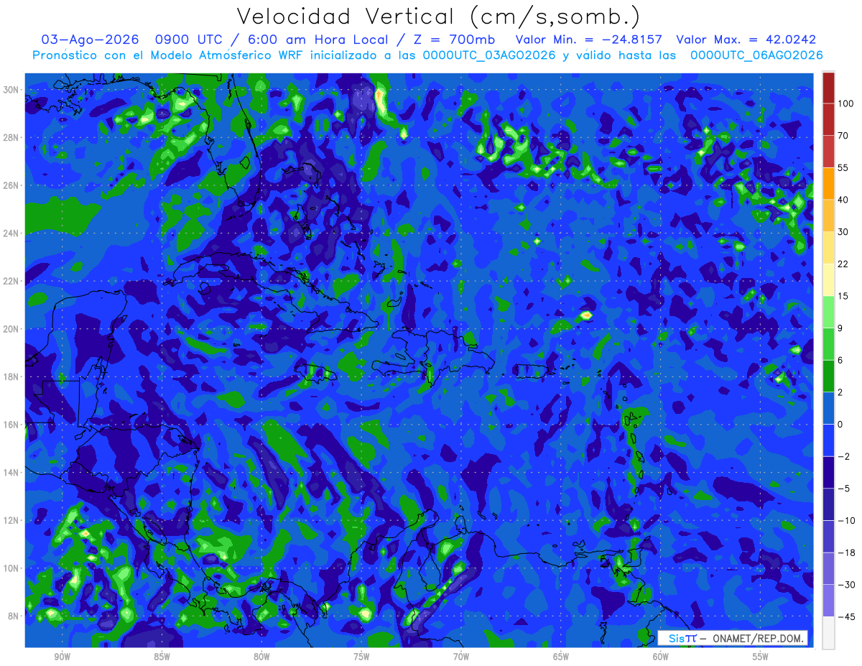Select the light green swatch between 9 and 15
This screenshot has height=666, width=862.
[828, 312]
